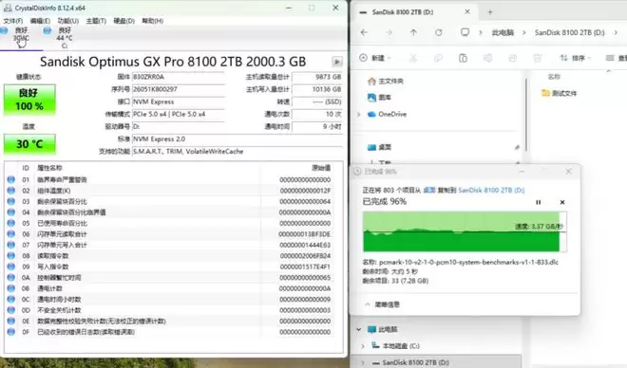The width and height of the screenshot is (627, 368).
Task: Click SanDisk 8100 2TB (D:) breadcrumb
Action: point(569,33)
